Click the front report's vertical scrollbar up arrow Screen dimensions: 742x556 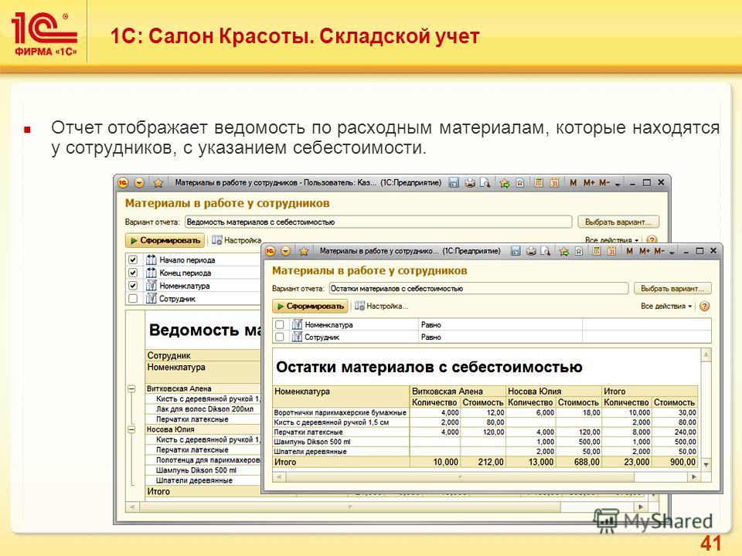click(706, 354)
